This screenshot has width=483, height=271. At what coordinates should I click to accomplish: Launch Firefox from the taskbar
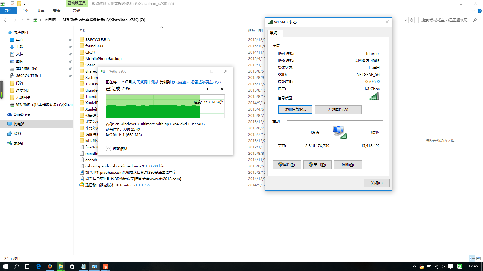tap(50, 266)
